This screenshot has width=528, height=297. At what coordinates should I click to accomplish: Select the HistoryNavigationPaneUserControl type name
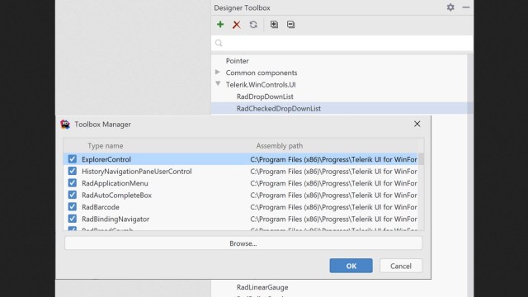pos(137,171)
